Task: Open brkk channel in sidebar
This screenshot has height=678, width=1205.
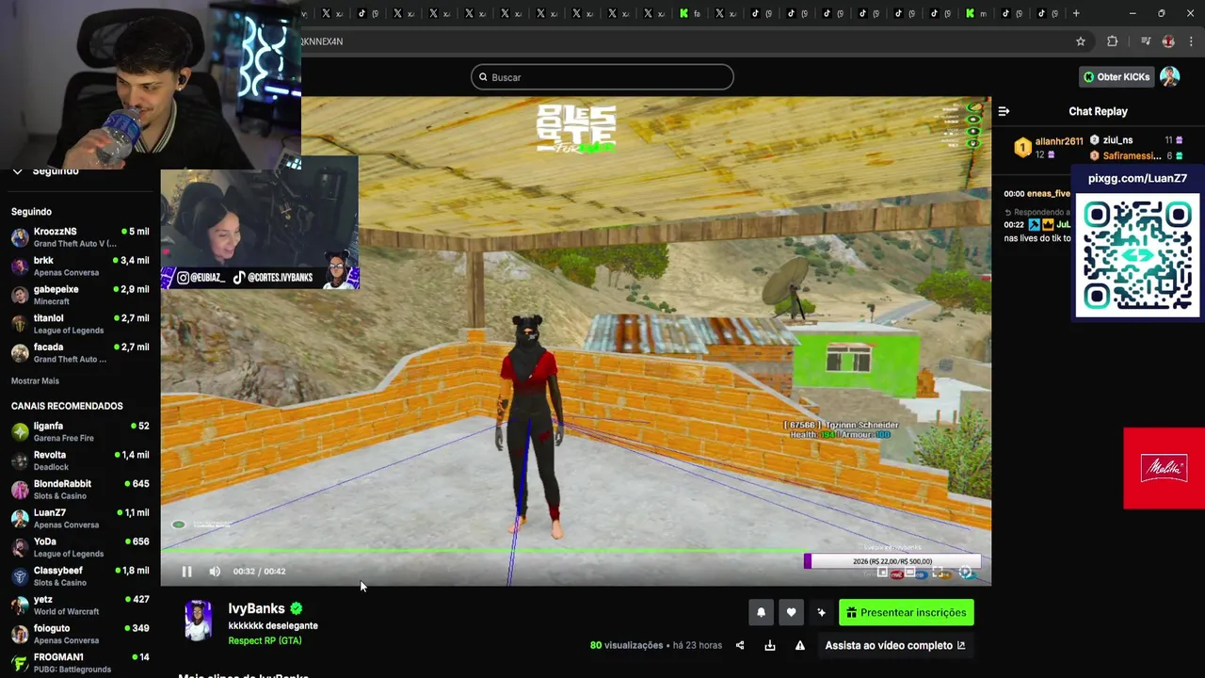Action: (x=80, y=266)
